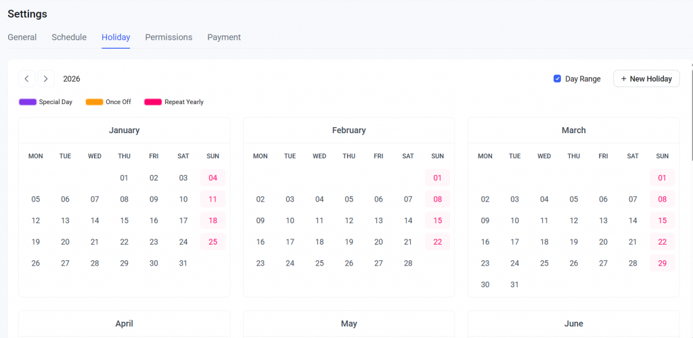The height and width of the screenshot is (338, 693).
Task: Select March 31 date cell
Action: click(514, 285)
